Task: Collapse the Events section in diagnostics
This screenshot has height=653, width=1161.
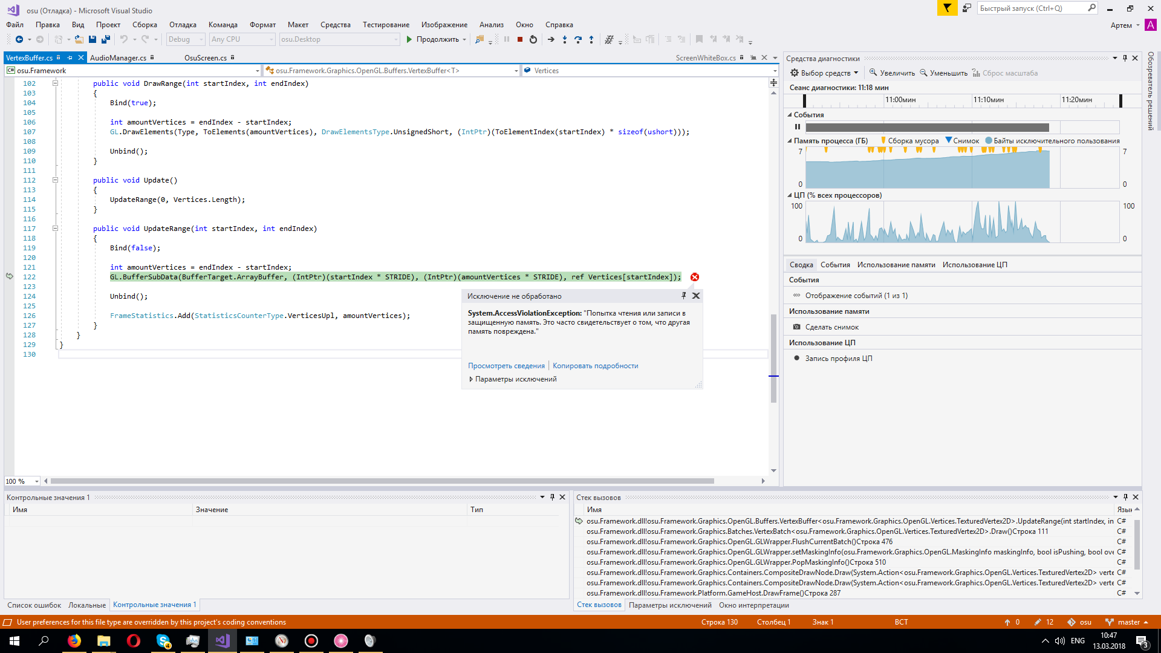Action: [x=790, y=115]
